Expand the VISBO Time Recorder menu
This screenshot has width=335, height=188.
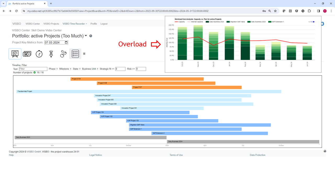pyautogui.click(x=78, y=24)
